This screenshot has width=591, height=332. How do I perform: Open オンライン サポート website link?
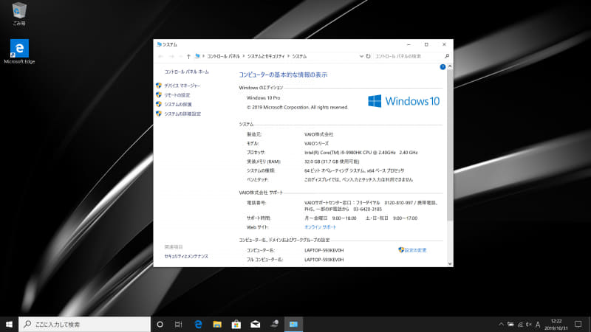coord(320,227)
